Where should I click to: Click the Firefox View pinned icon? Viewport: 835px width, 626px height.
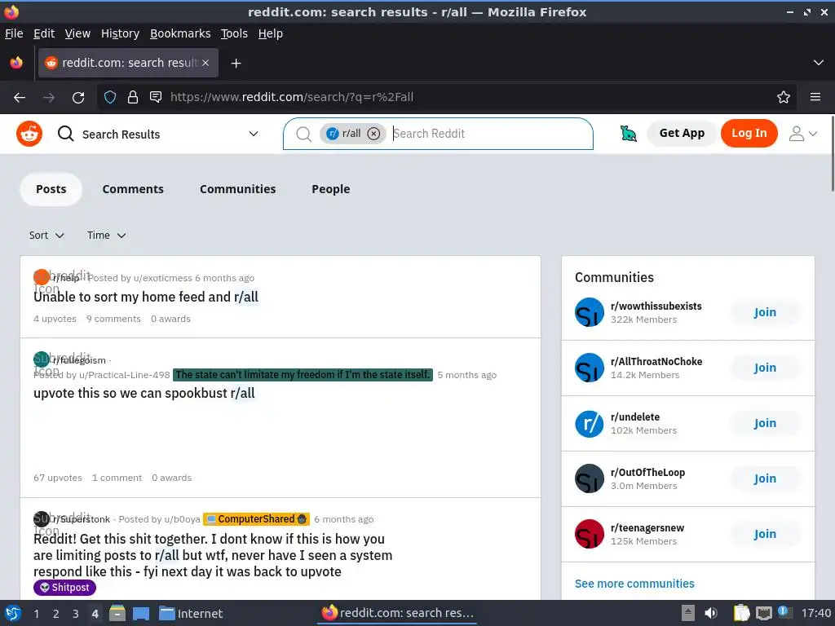point(16,63)
